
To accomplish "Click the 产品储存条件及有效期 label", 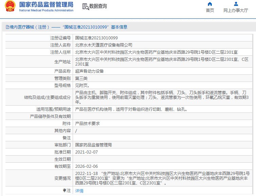I will 50,117.
